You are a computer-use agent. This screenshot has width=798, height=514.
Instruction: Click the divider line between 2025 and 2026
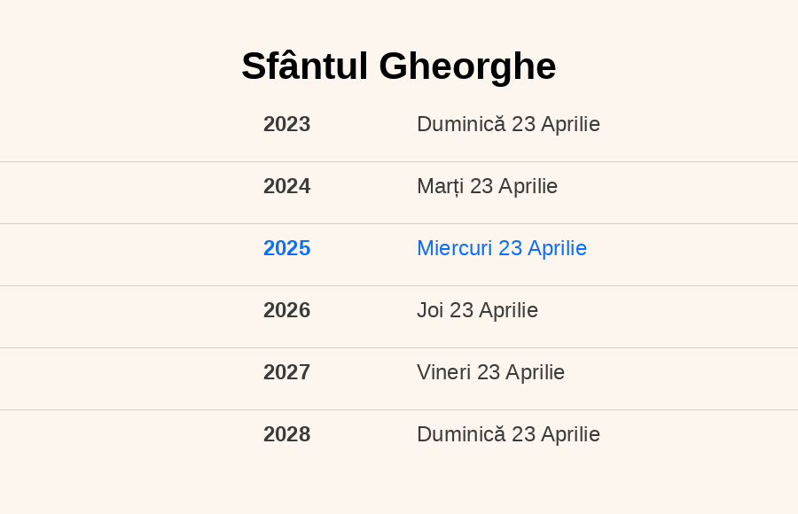pyautogui.click(x=399, y=286)
